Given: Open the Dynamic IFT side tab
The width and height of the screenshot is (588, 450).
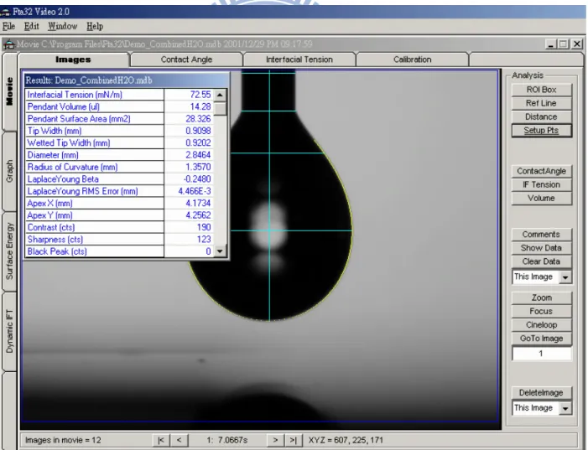Looking at the screenshot, I should (9, 331).
